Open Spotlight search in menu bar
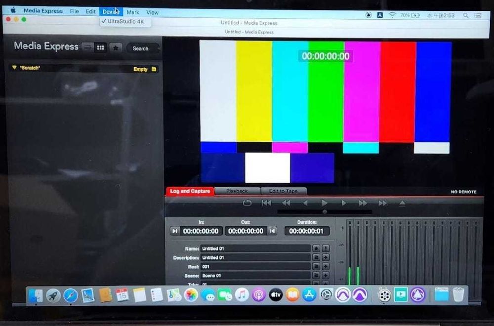Viewport: 494px width, 326px height. 466,15
